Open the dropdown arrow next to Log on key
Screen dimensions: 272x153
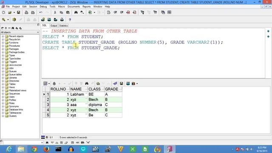tap(8, 20)
